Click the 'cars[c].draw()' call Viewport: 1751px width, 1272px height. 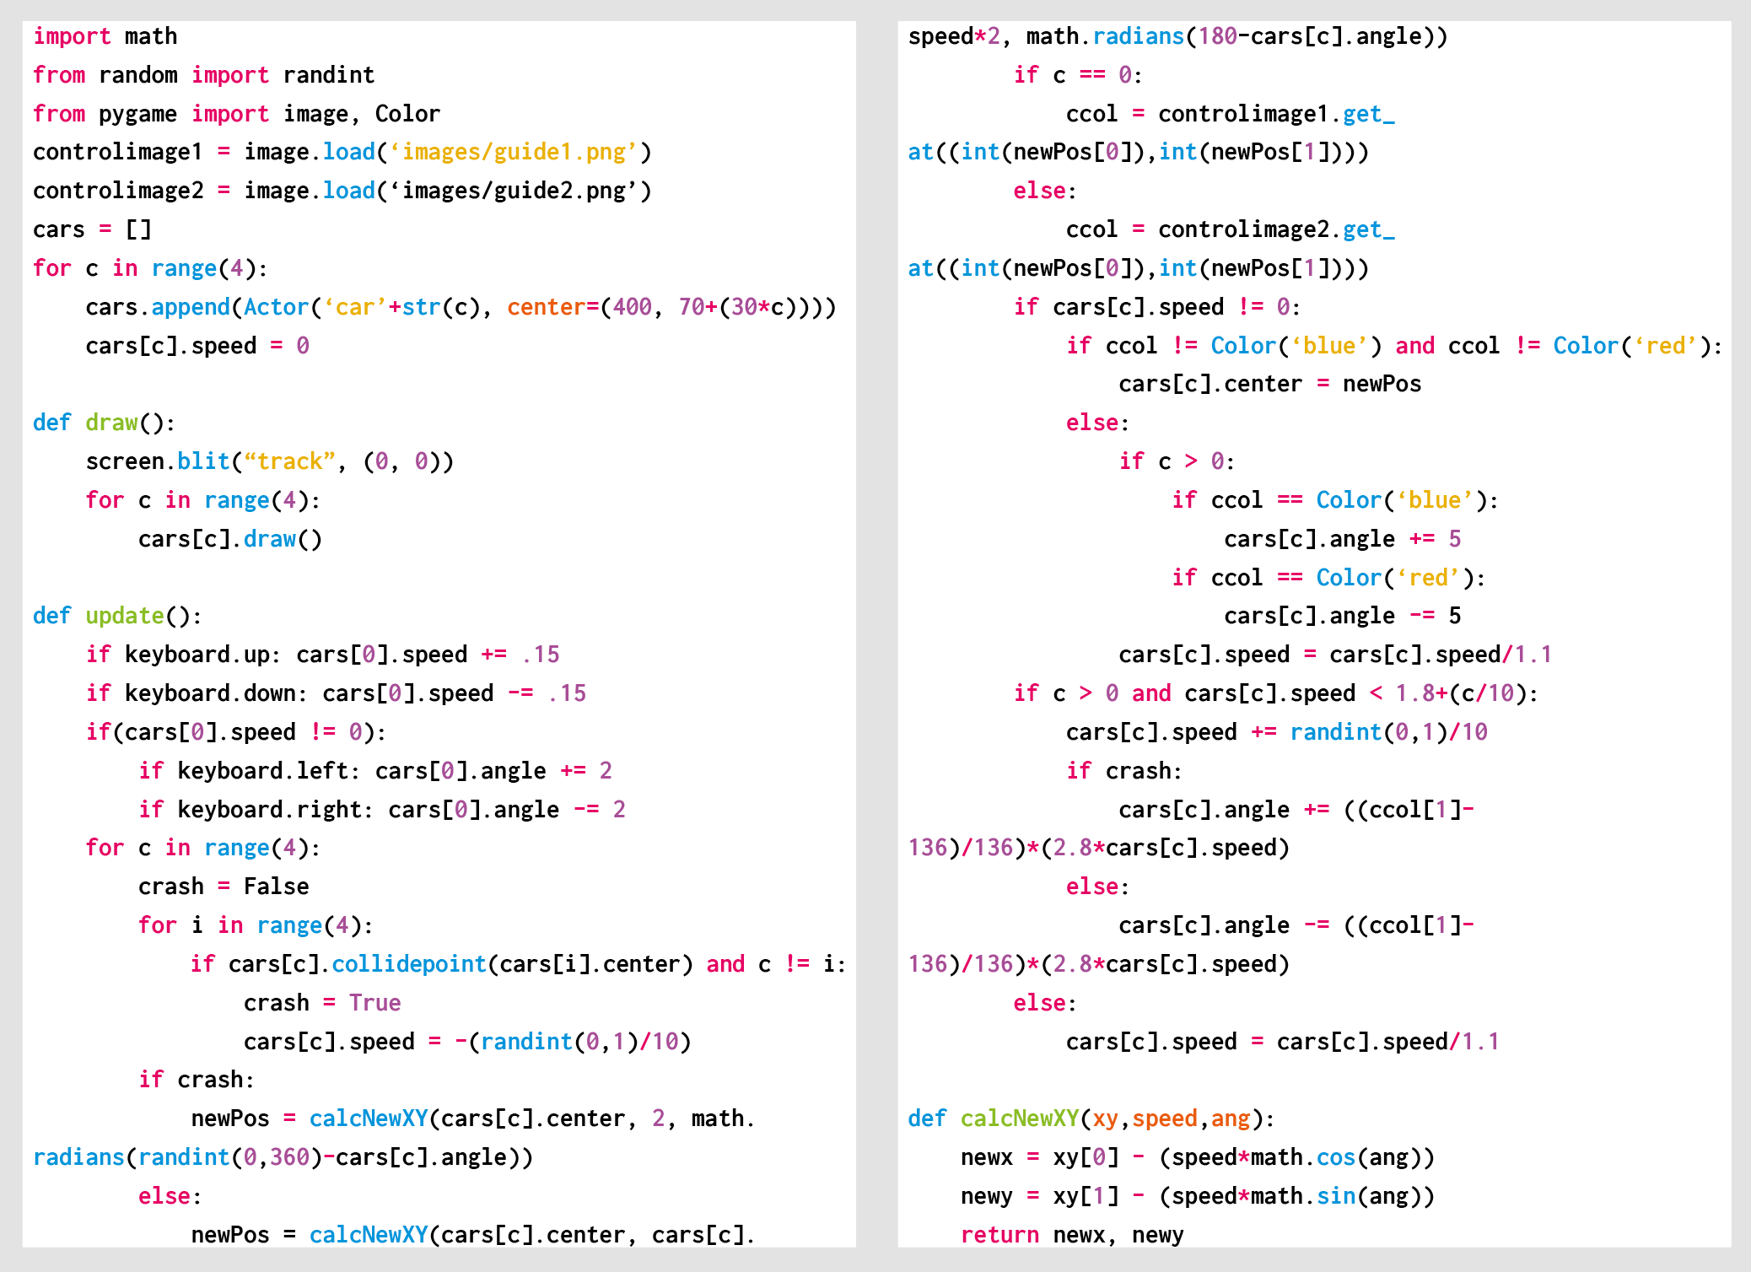click(229, 539)
